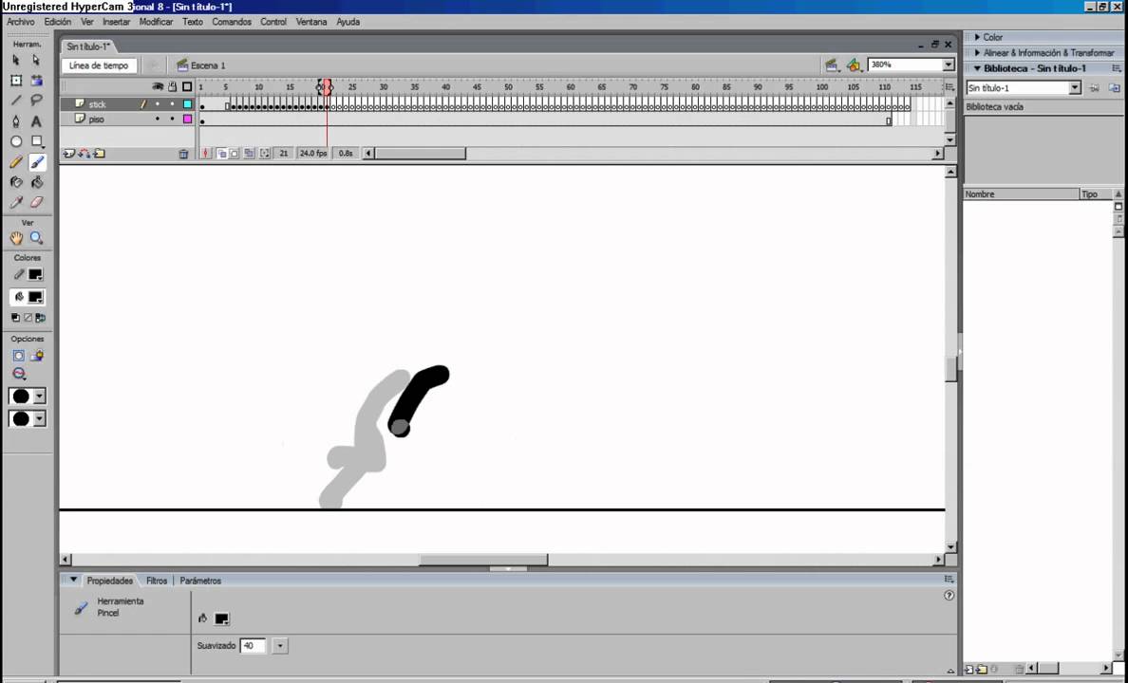Toggle visibility dot of piso layer

pos(158,120)
